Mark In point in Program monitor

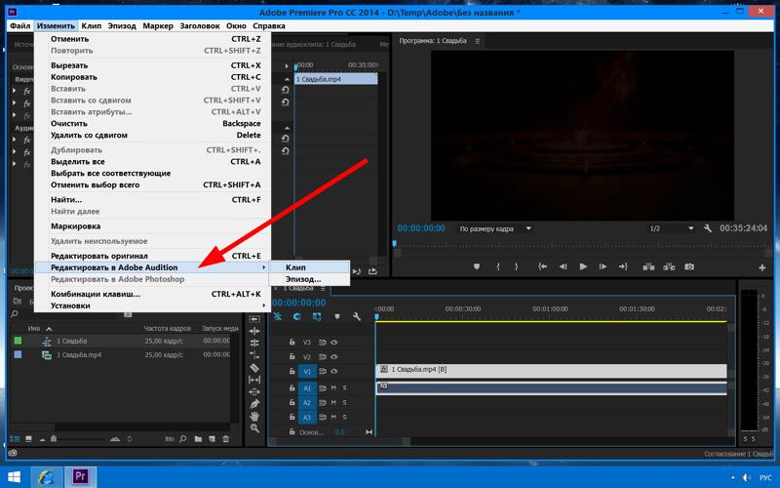497,266
